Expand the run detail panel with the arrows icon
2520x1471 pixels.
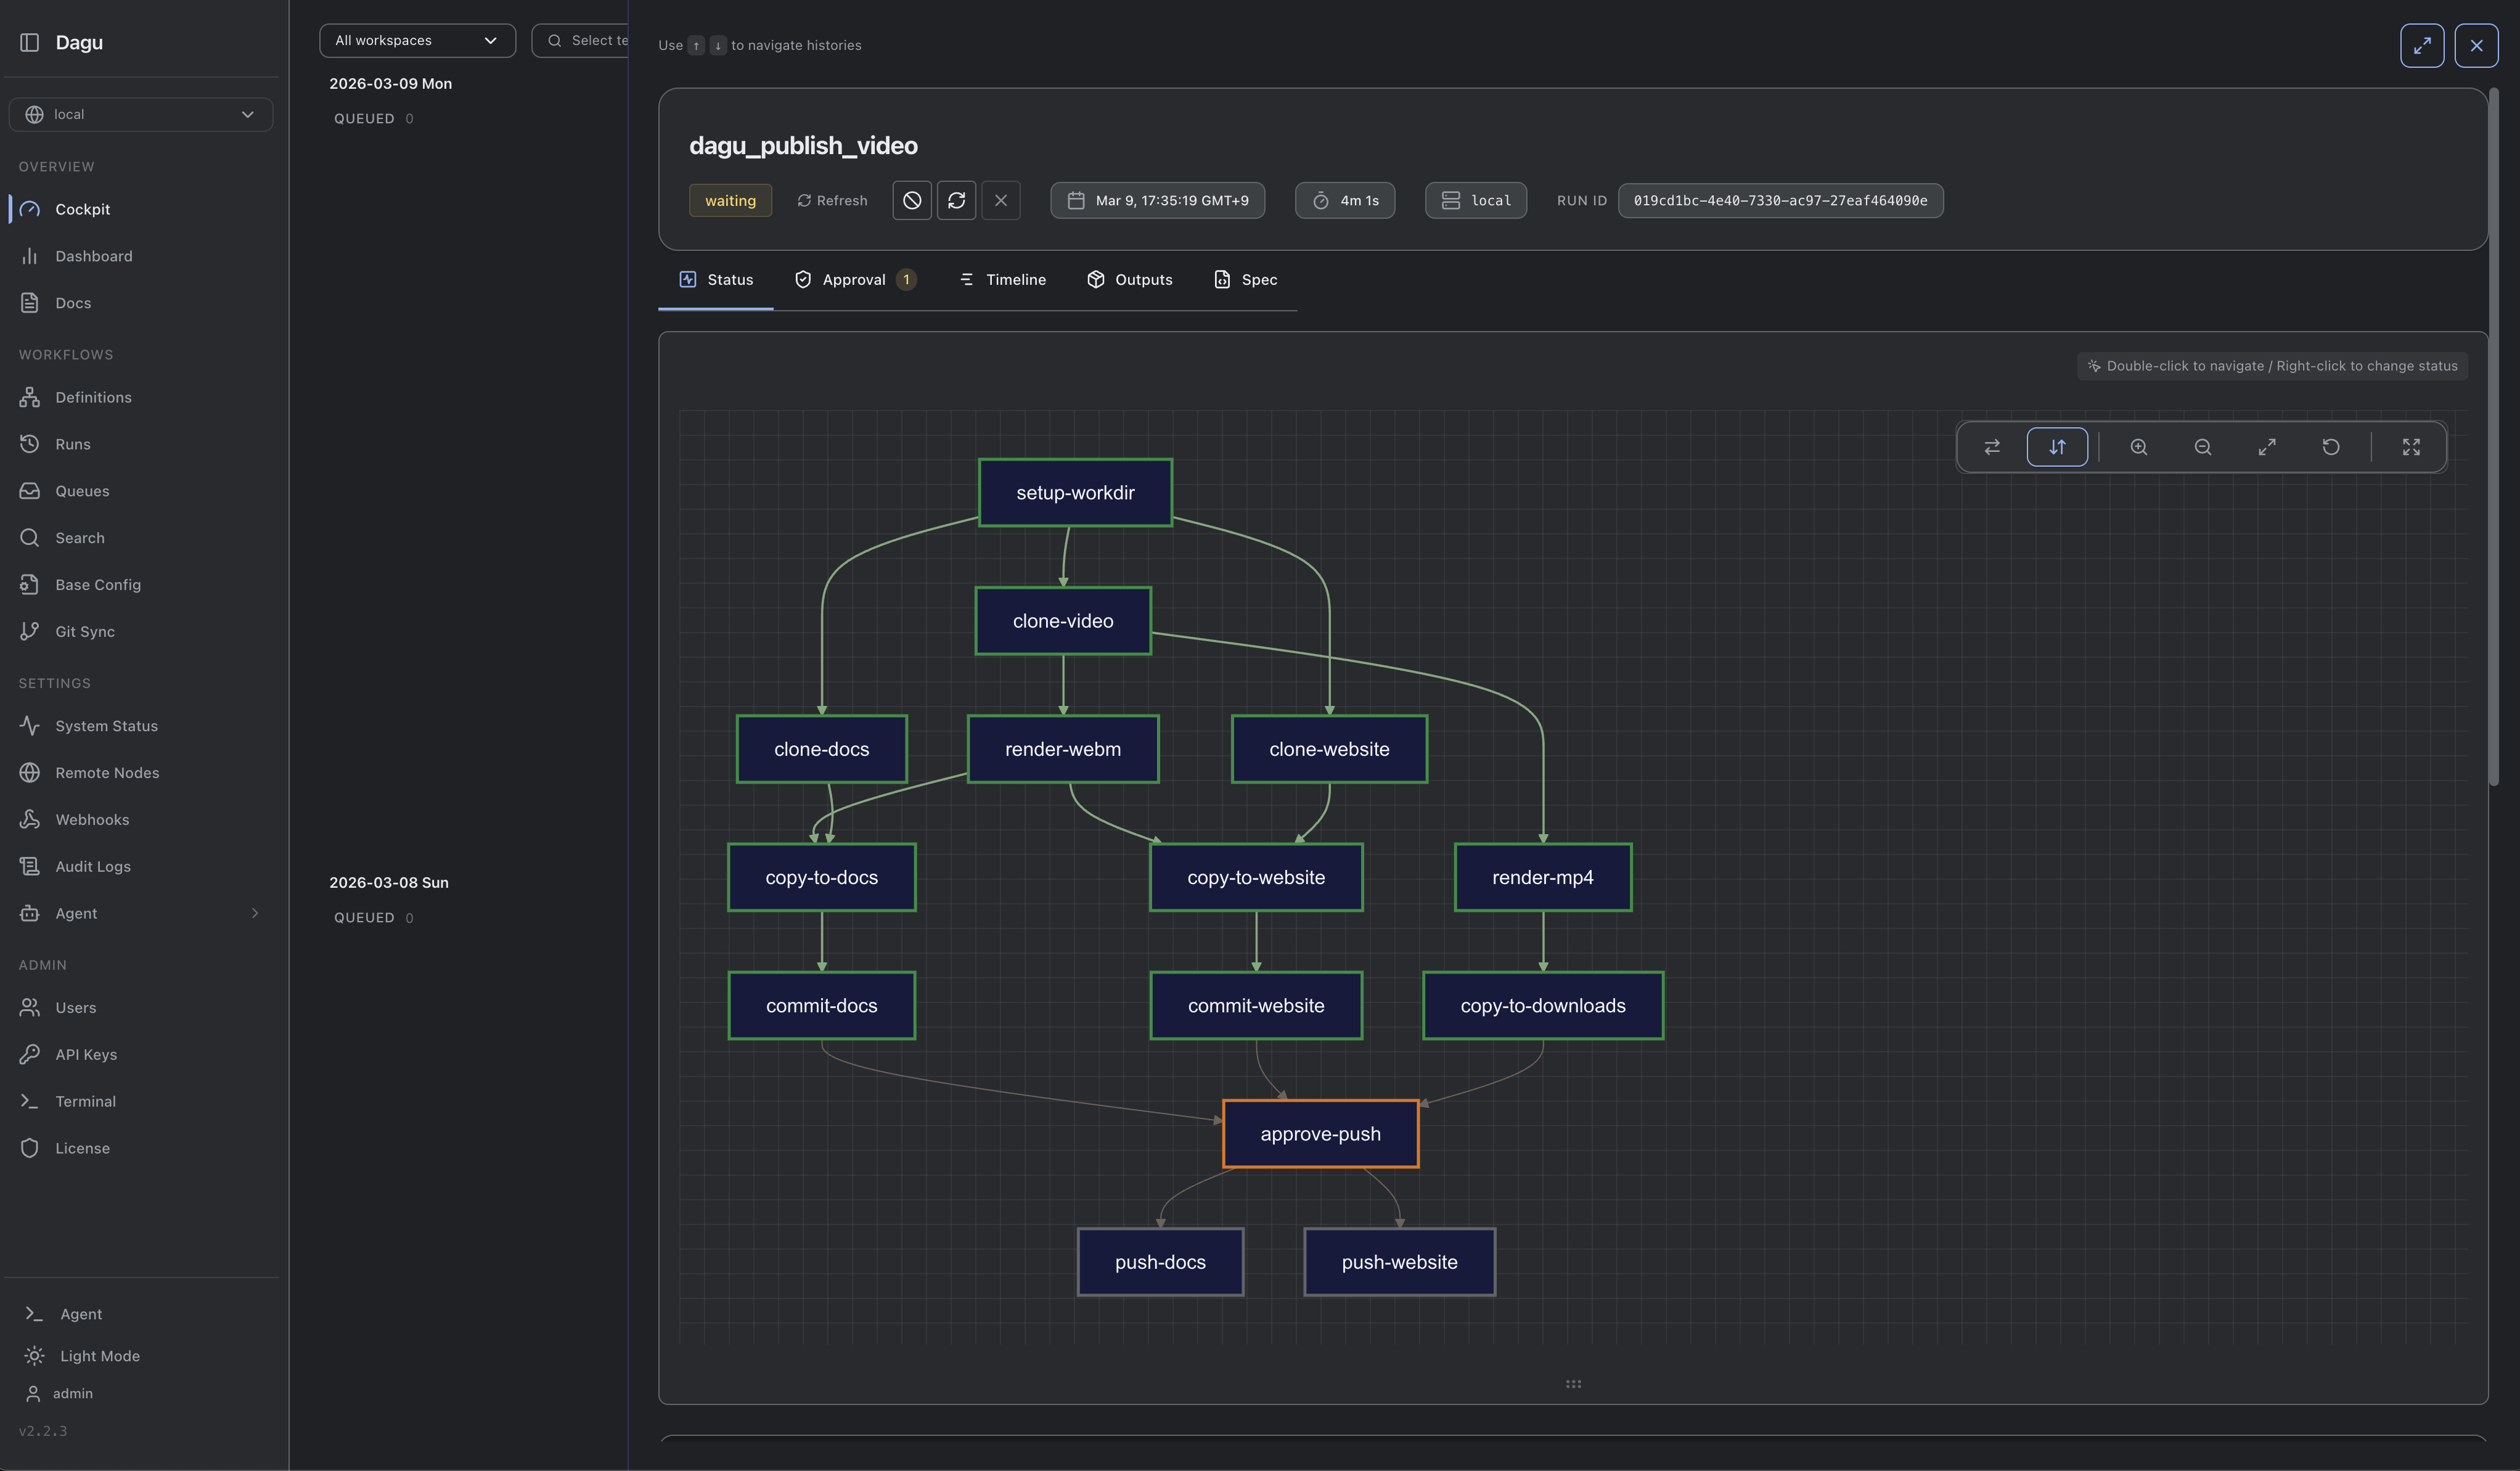coord(2421,46)
